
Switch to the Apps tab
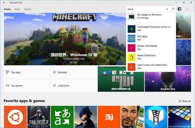click(17, 9)
